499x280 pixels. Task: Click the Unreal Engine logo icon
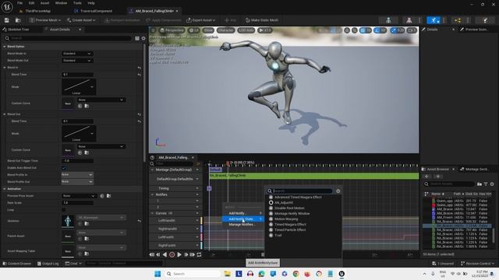pyautogui.click(x=7, y=6)
